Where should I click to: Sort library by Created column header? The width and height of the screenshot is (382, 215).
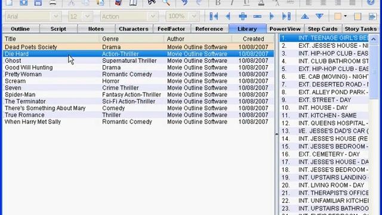coord(253,39)
